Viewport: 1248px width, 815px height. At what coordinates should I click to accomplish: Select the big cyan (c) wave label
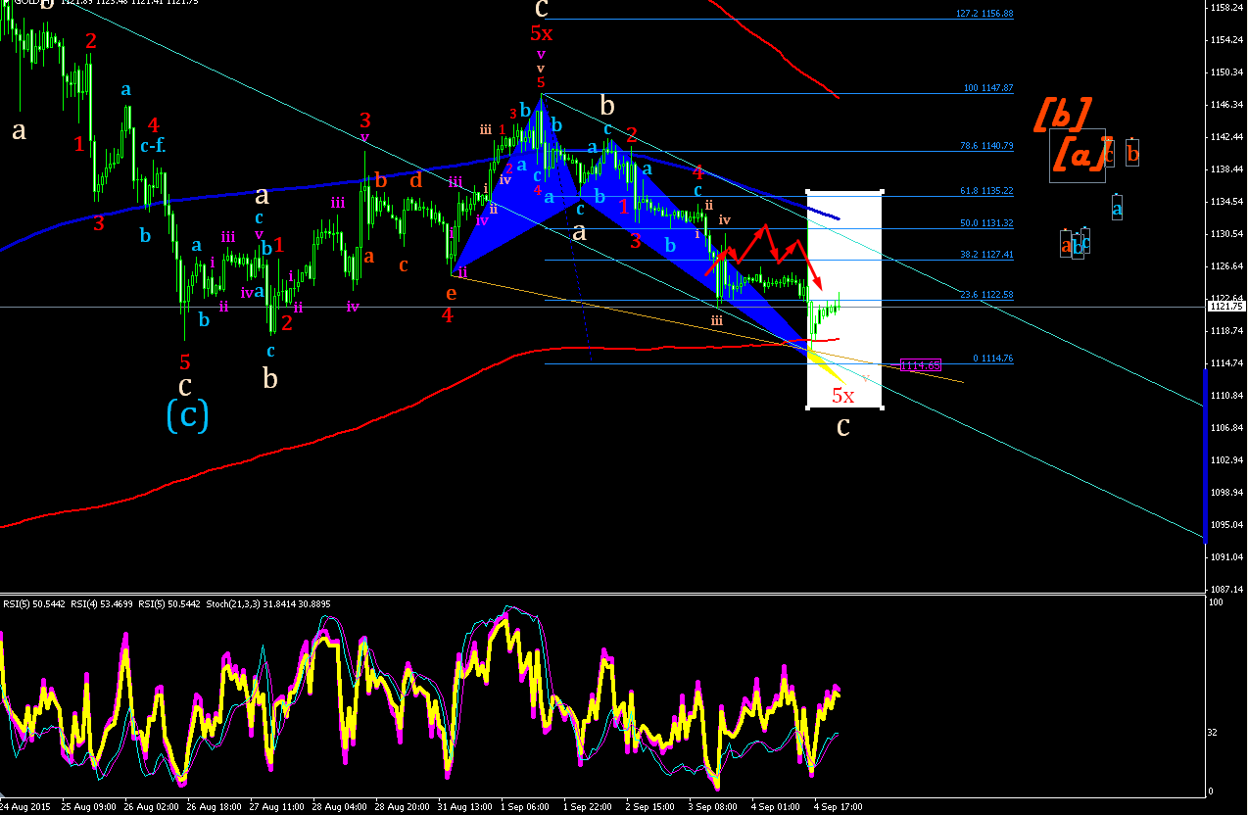[187, 415]
